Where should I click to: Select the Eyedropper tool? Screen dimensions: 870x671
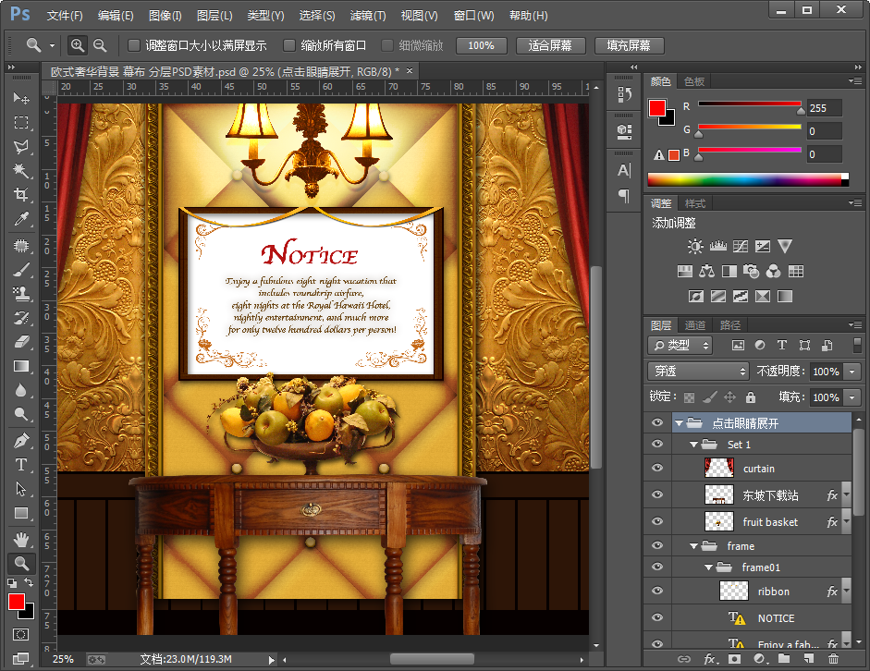(x=20, y=219)
